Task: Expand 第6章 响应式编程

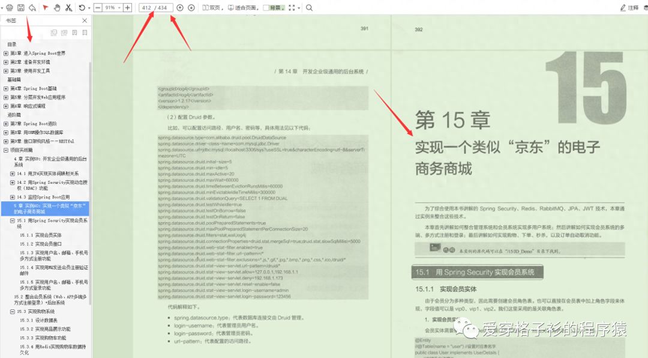Action: point(6,106)
